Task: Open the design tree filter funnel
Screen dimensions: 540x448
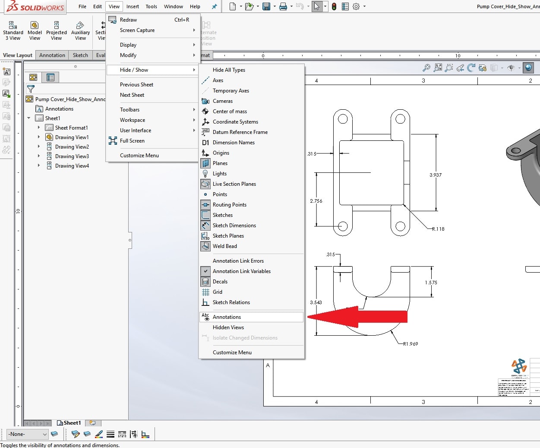Action: pos(30,88)
